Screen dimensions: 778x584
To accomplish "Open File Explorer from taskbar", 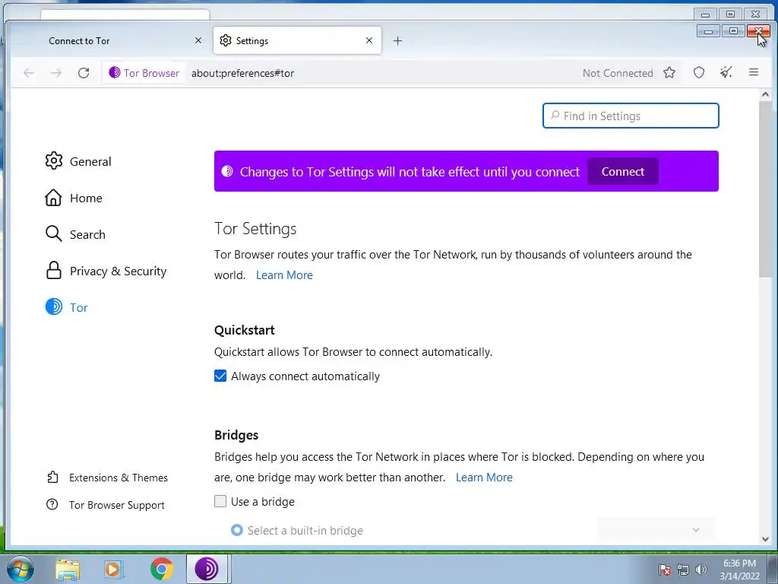I will [x=68, y=569].
